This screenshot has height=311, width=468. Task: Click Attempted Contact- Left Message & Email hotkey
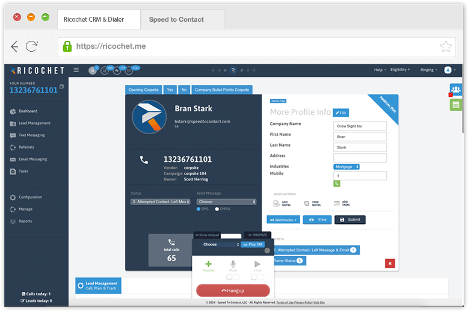316,250
